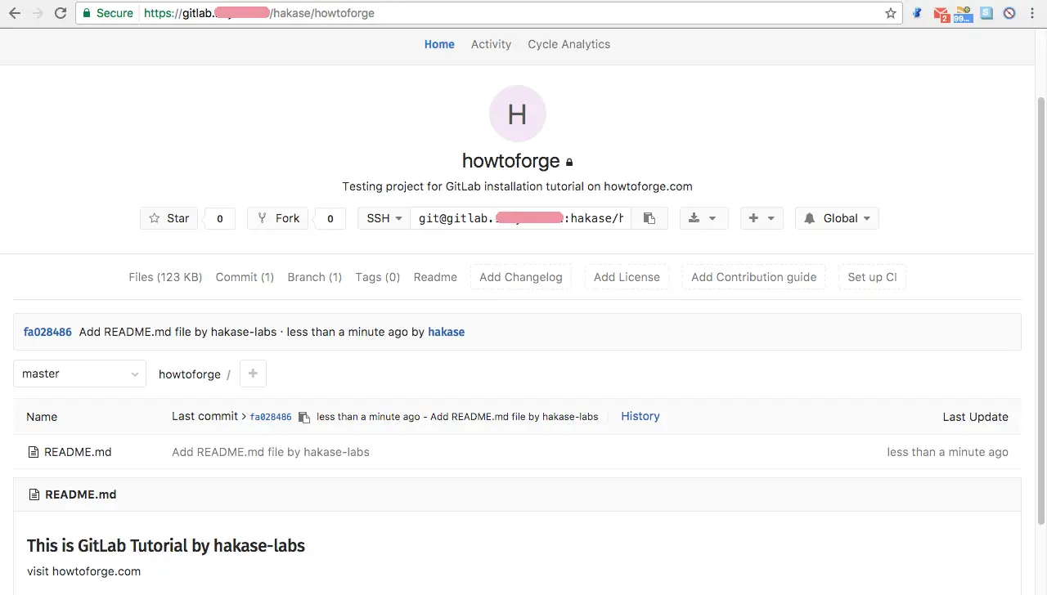The height and width of the screenshot is (595, 1047).
Task: Click the Set up CI button
Action: pos(872,277)
